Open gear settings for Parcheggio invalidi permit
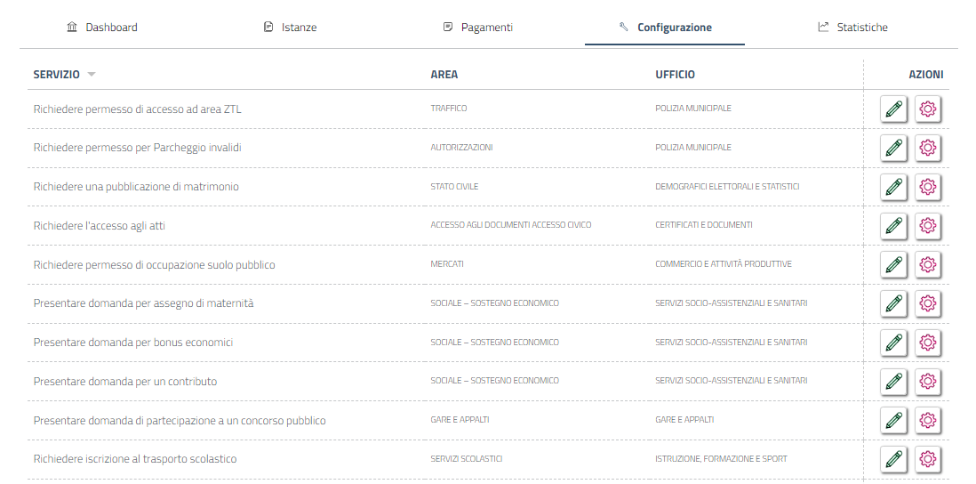976x484 pixels. click(x=928, y=148)
